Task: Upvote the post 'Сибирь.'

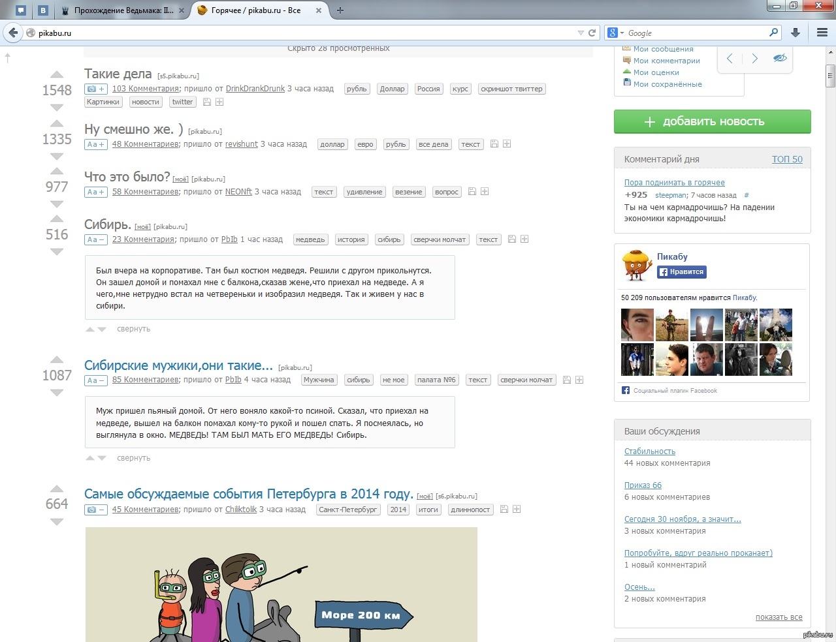Action: click(x=57, y=219)
